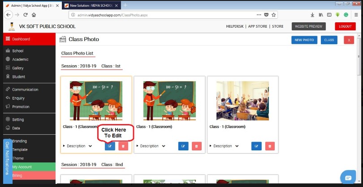Screen dimensions: 363x187
Task: Bookmark this page with star icon
Action: (x=274, y=15)
